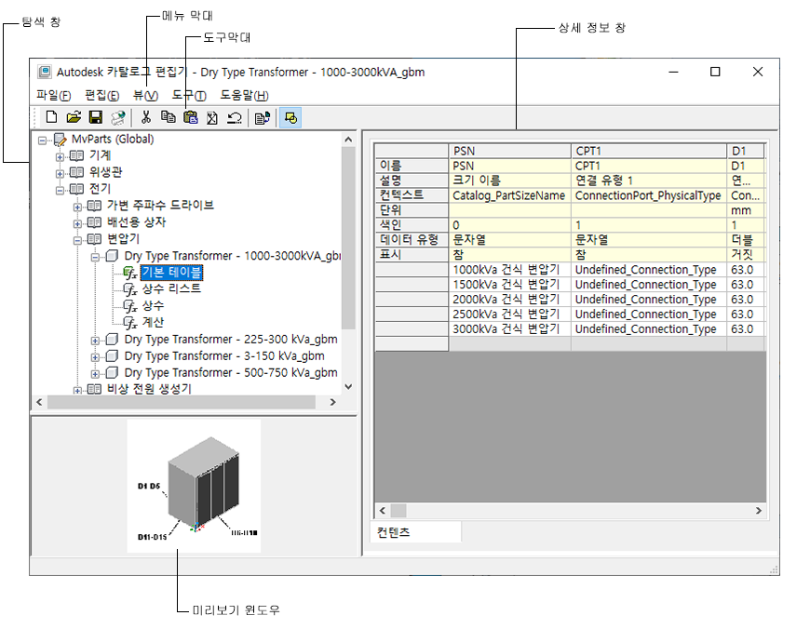Select the 상수 리스트 tree item

pos(171,288)
